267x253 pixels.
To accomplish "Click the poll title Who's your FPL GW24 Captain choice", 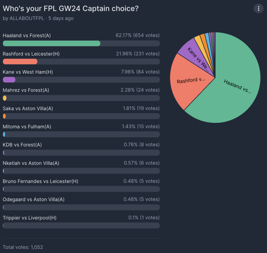I will (x=70, y=8).
